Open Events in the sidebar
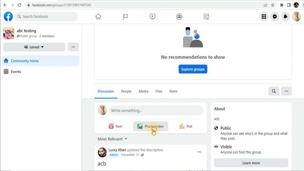Image resolution: width=304 pixels, height=171 pixels. click(41, 72)
